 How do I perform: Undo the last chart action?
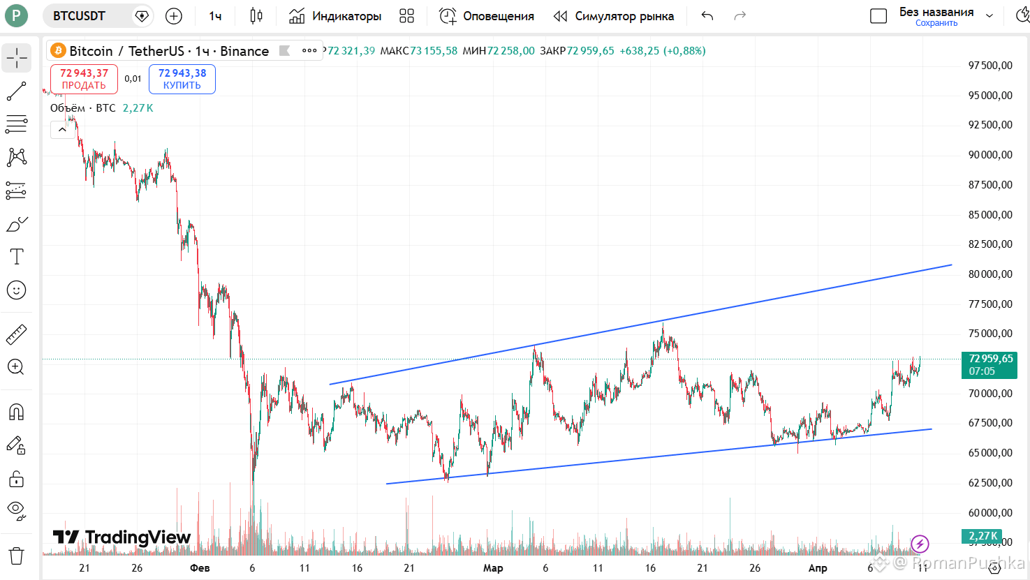point(707,15)
